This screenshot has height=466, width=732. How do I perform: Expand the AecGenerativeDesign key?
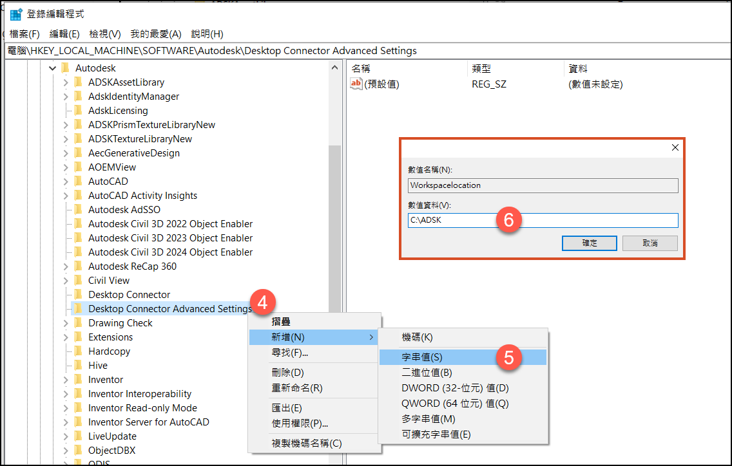66,153
